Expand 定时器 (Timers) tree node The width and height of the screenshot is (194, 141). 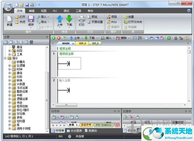pyautogui.click(x=10, y=121)
